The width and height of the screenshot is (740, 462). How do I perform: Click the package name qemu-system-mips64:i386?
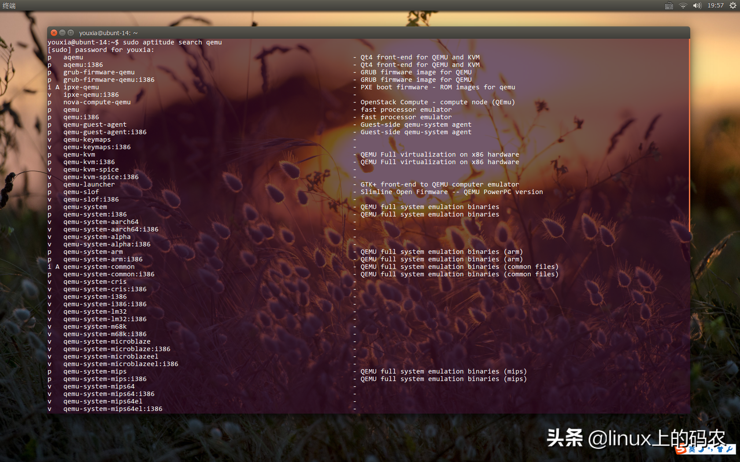[x=109, y=394]
